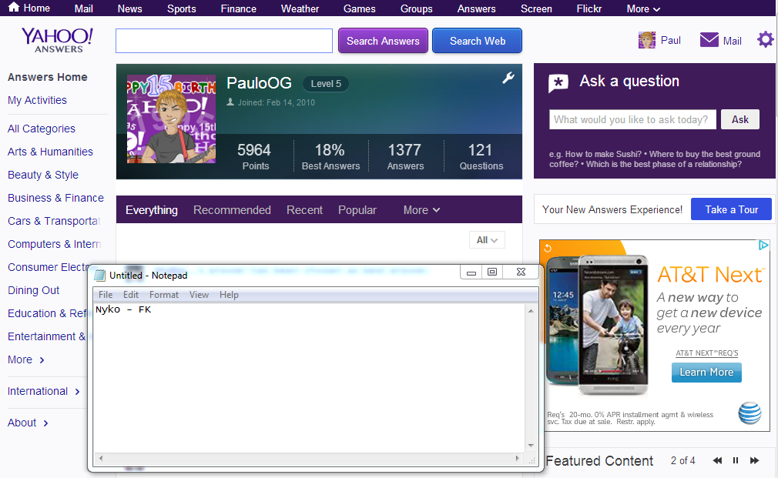This screenshot has height=478, width=778.
Task: Click the Search Web button
Action: coord(477,41)
